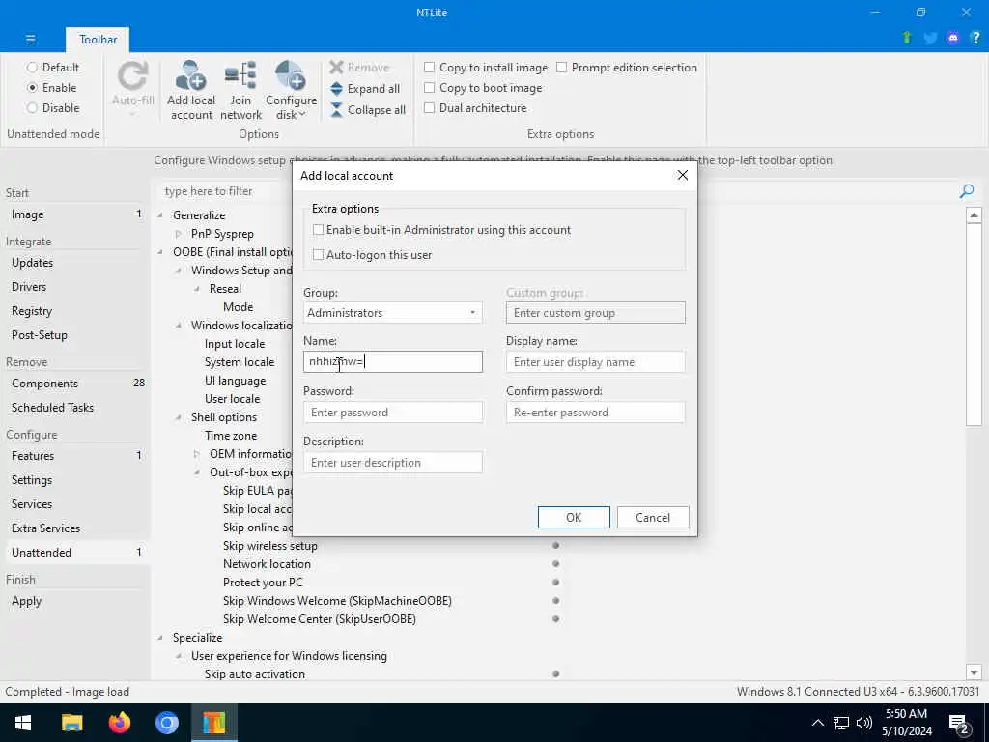
Task: Expand the OEM information node
Action: (x=197, y=454)
